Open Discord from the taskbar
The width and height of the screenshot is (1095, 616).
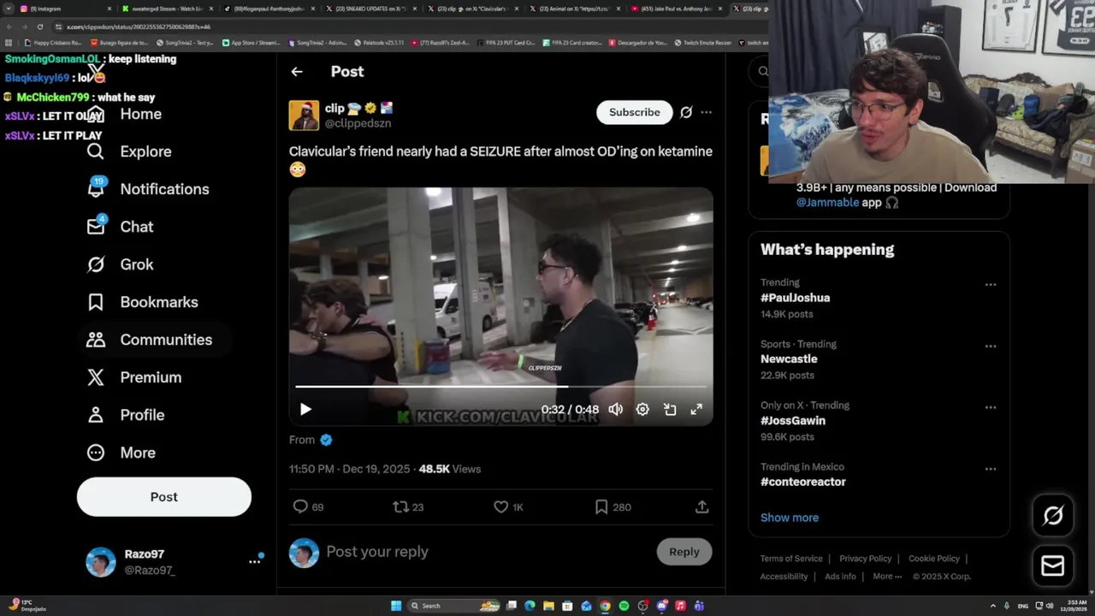(661, 606)
